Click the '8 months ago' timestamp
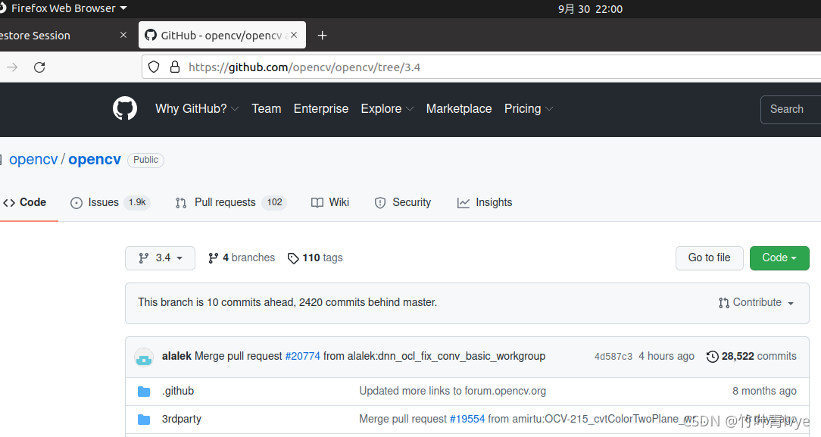The width and height of the screenshot is (821, 437). click(x=764, y=392)
